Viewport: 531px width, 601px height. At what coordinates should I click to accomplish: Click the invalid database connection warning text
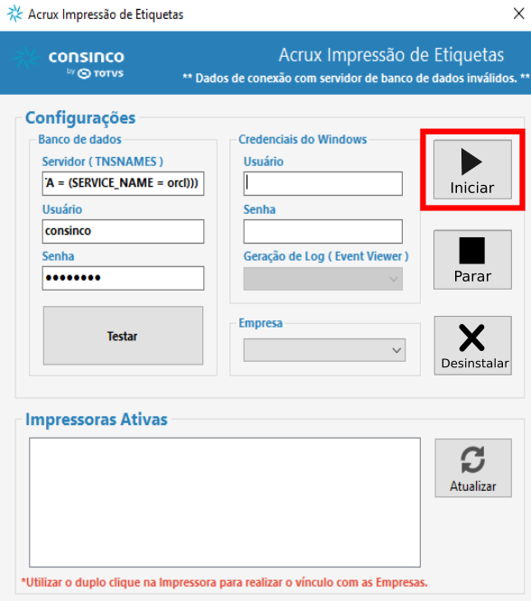tap(356, 79)
